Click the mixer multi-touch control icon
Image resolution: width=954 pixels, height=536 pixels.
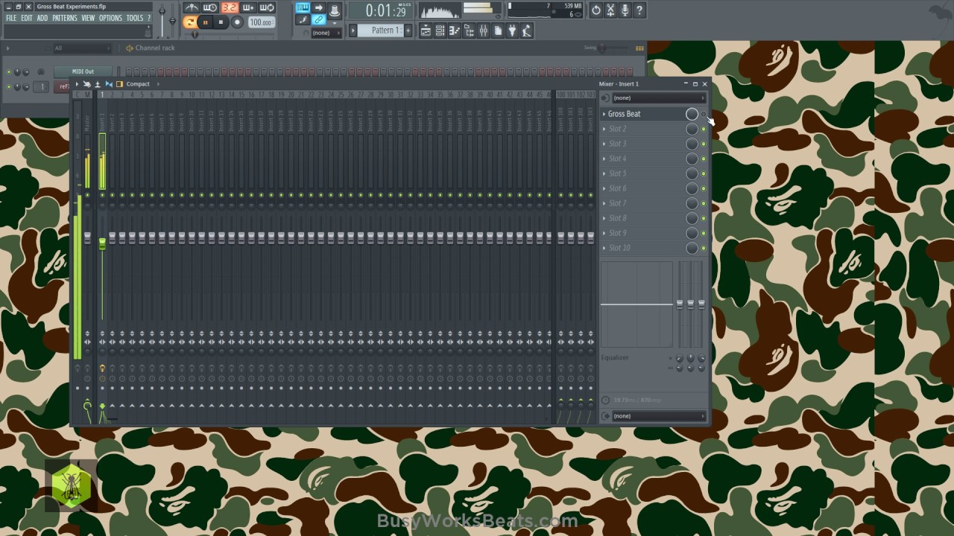[87, 84]
